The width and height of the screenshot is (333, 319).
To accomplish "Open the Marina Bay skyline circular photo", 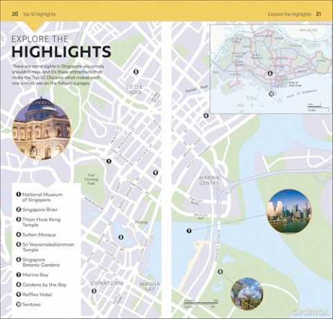I will 289,212.
